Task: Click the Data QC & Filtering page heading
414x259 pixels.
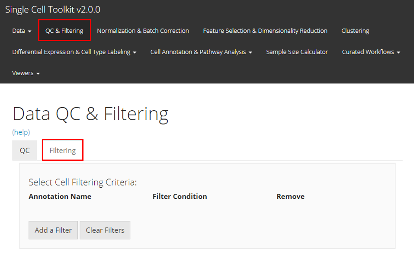Action: pos(90,114)
